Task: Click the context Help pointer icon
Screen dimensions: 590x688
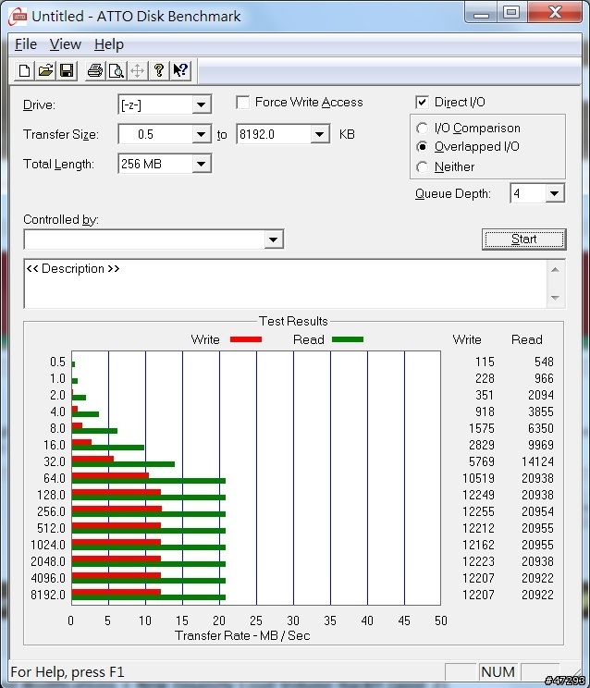Action: click(x=180, y=70)
